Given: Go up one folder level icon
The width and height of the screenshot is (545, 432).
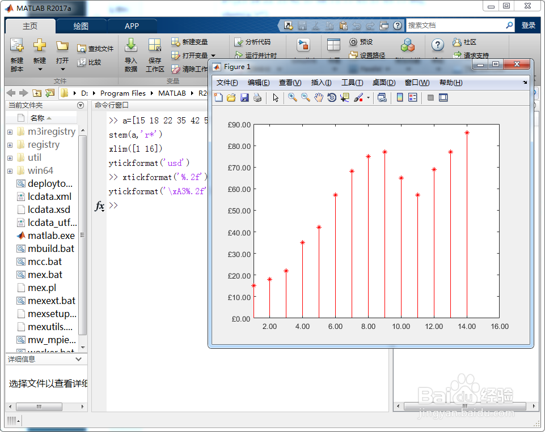Looking at the screenshot, I should (x=36, y=93).
